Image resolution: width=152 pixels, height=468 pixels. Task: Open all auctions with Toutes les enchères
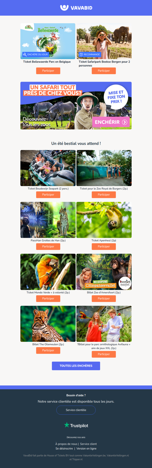point(76,366)
